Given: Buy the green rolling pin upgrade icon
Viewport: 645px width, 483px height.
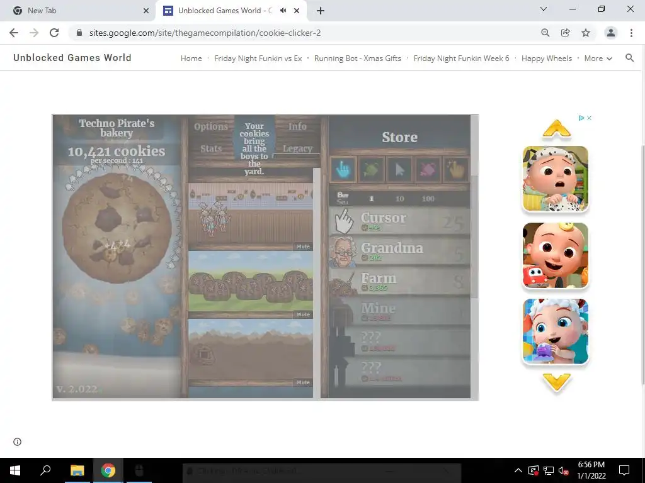Looking at the screenshot, I should pos(371,169).
